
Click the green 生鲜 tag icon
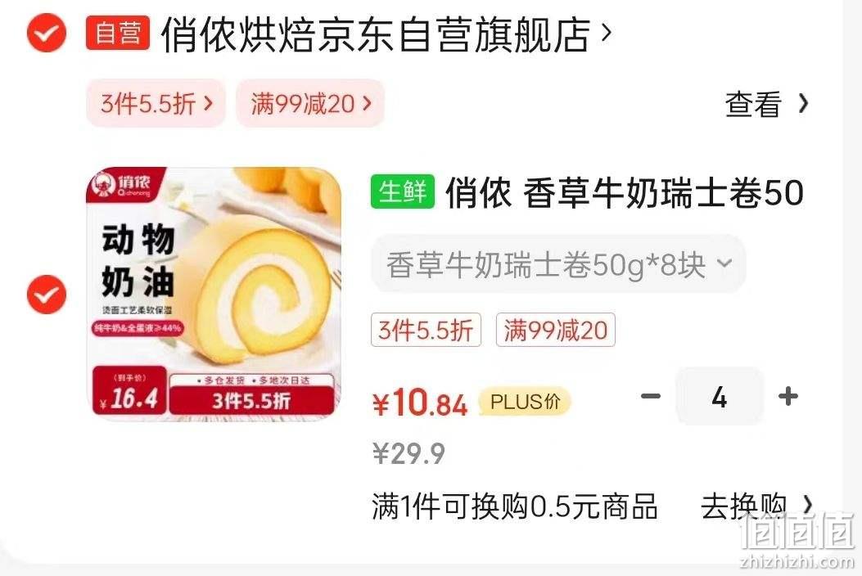point(403,191)
